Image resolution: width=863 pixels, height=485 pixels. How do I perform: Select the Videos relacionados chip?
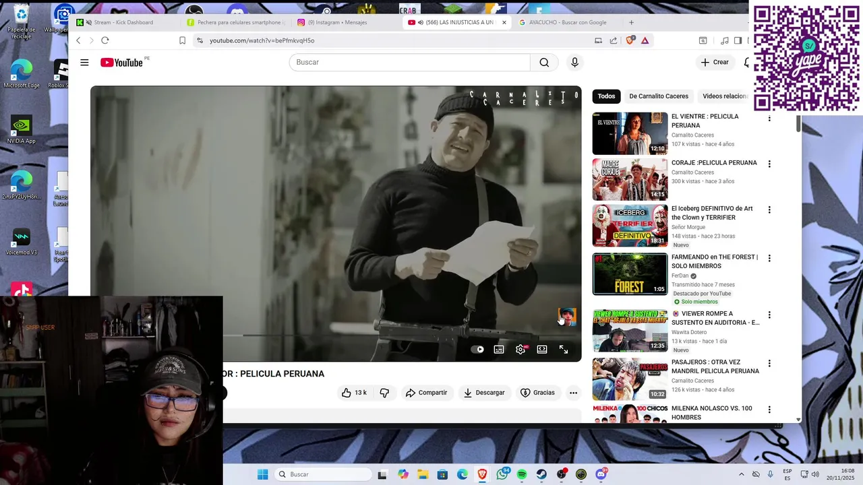(725, 96)
